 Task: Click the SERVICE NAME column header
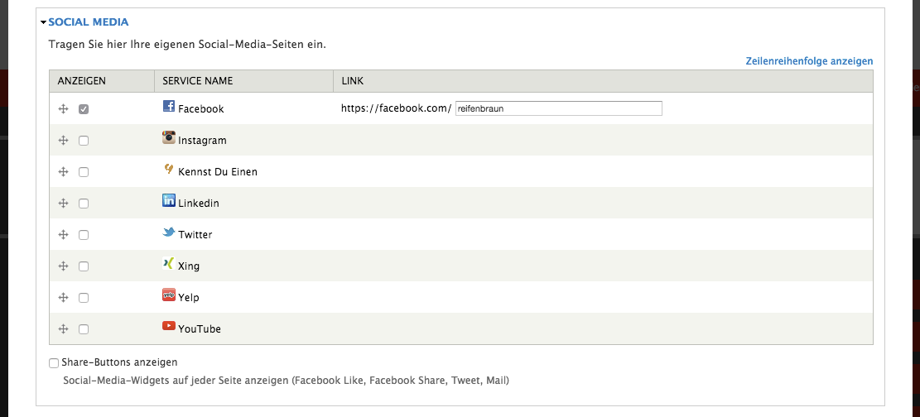(x=197, y=81)
